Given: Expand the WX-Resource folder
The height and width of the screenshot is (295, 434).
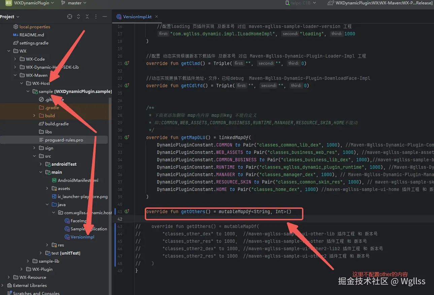Looking at the screenshot, I should (9, 277).
